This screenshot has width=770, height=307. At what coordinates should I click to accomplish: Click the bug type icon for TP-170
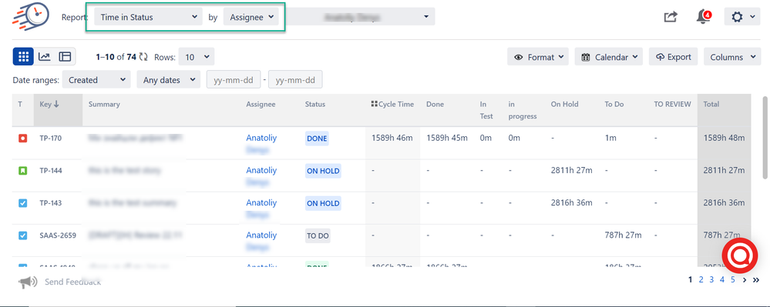pos(22,138)
